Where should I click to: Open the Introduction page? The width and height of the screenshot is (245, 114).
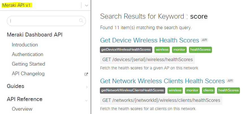click(x=25, y=45)
